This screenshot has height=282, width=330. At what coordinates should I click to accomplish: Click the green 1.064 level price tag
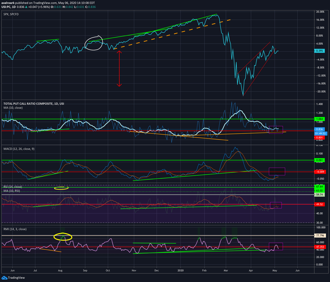click(x=319, y=119)
